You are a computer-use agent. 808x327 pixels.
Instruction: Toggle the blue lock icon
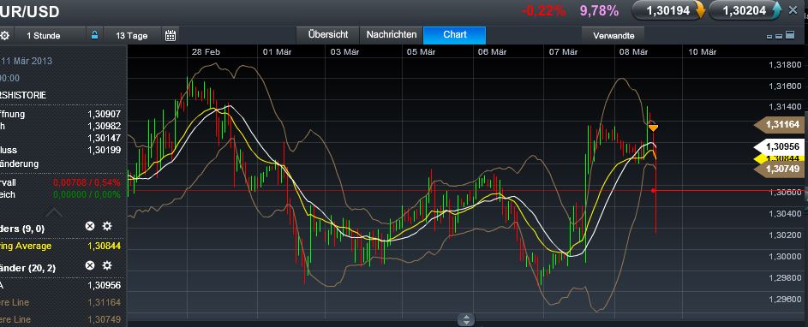coord(94,36)
